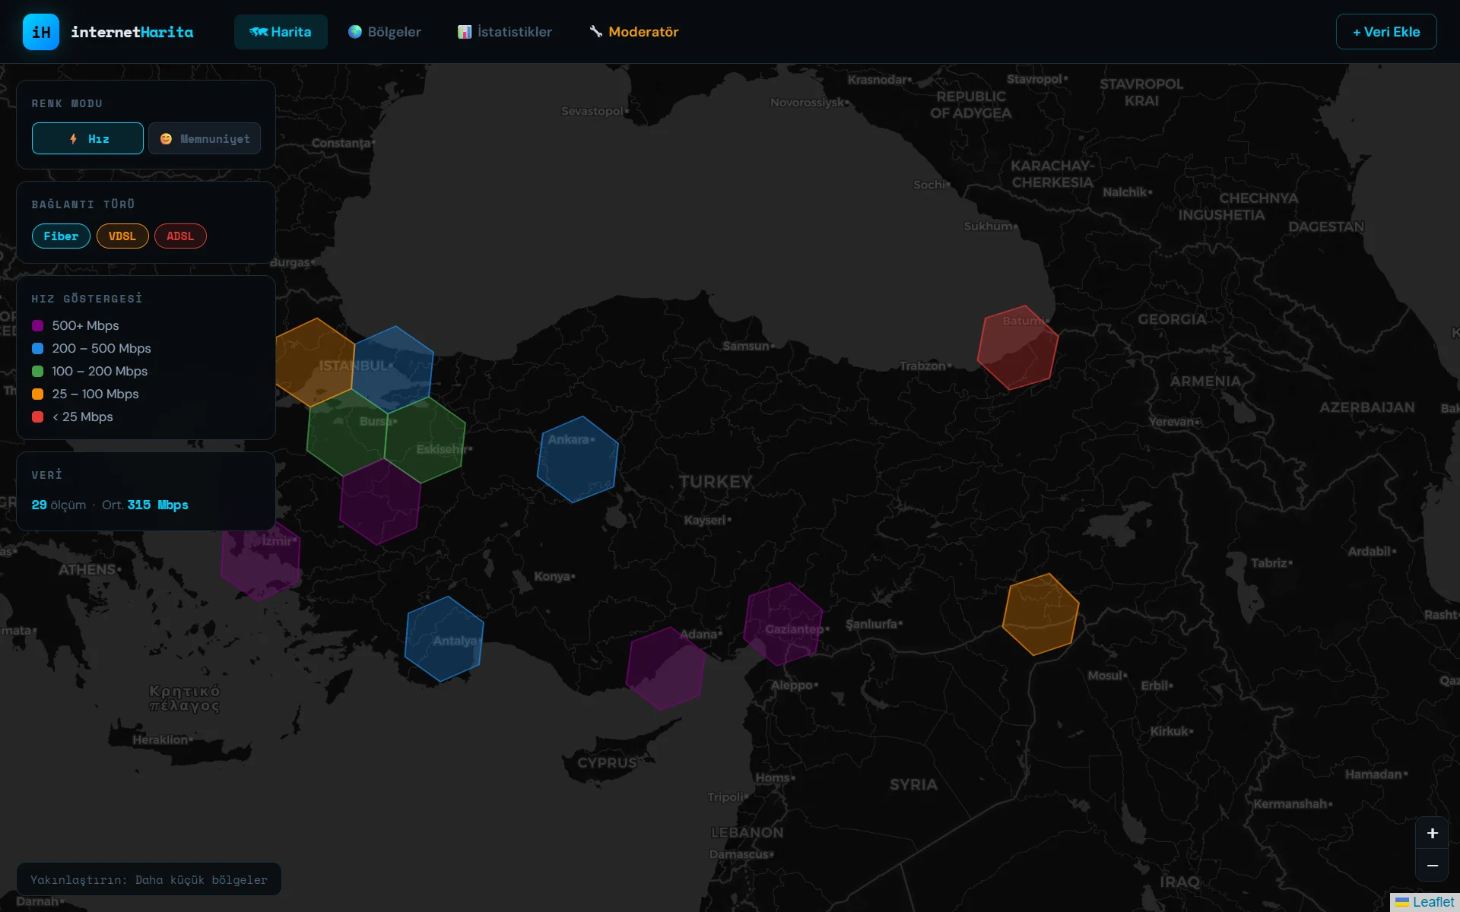Click the Veri Ekle button
Viewport: 1460px width, 912px height.
coord(1385,32)
